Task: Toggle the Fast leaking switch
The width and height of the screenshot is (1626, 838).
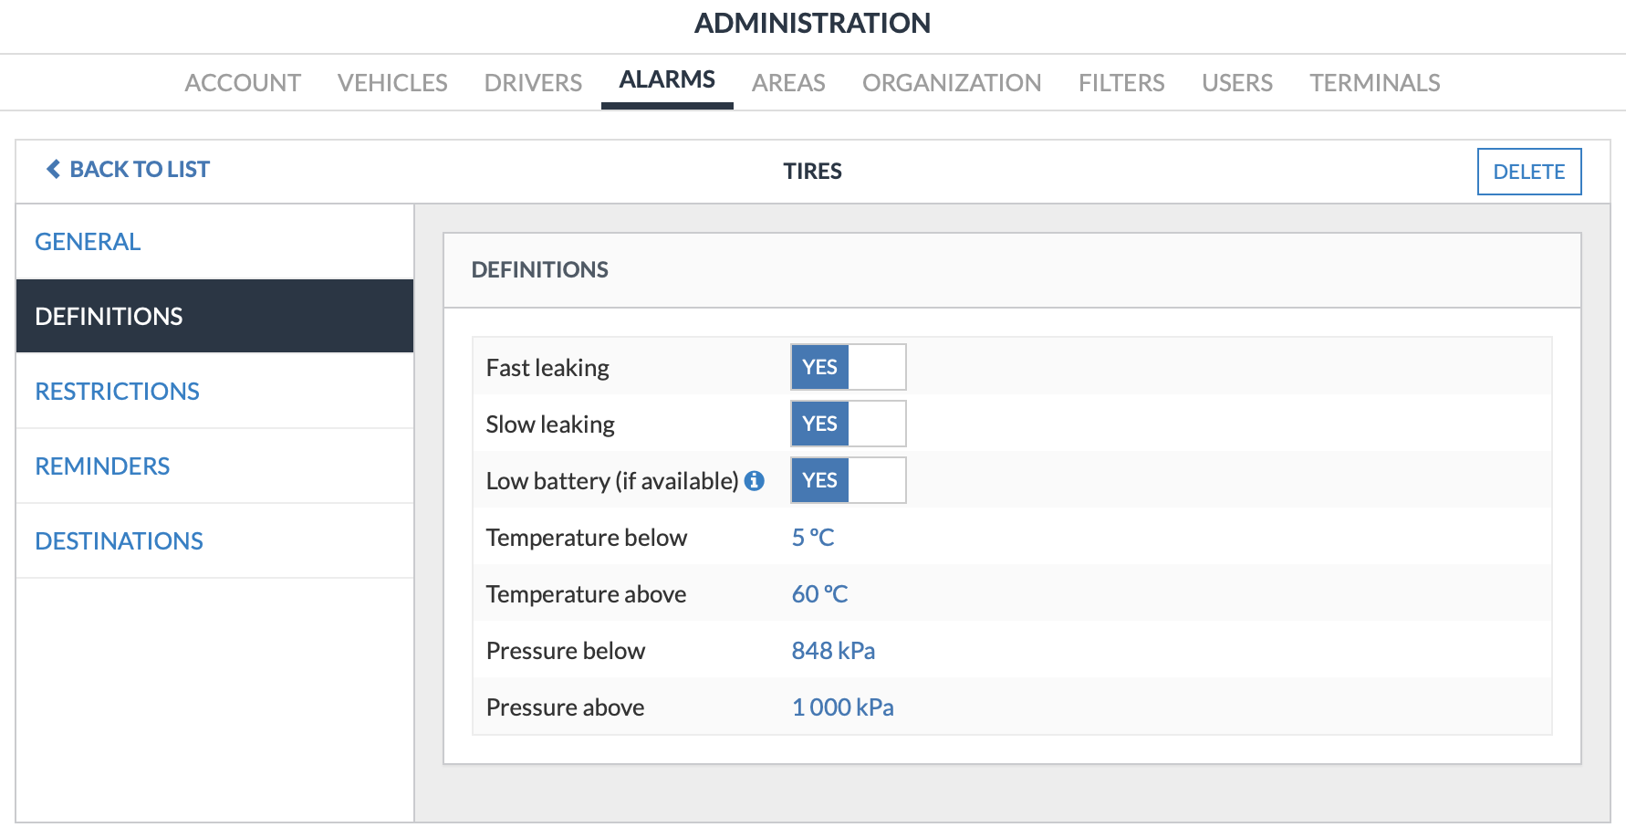Action: pyautogui.click(x=849, y=367)
